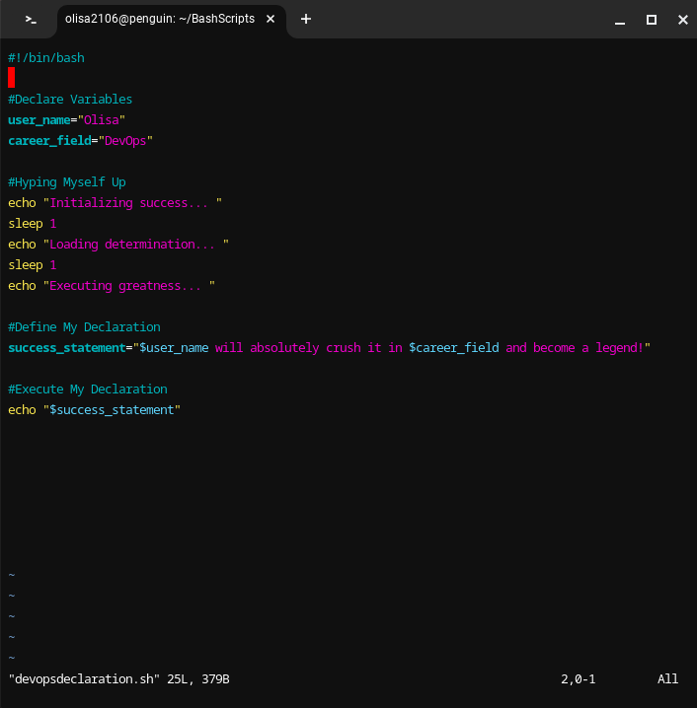This screenshot has height=708, width=697.
Task: Click the user_name variable name
Action: [39, 120]
